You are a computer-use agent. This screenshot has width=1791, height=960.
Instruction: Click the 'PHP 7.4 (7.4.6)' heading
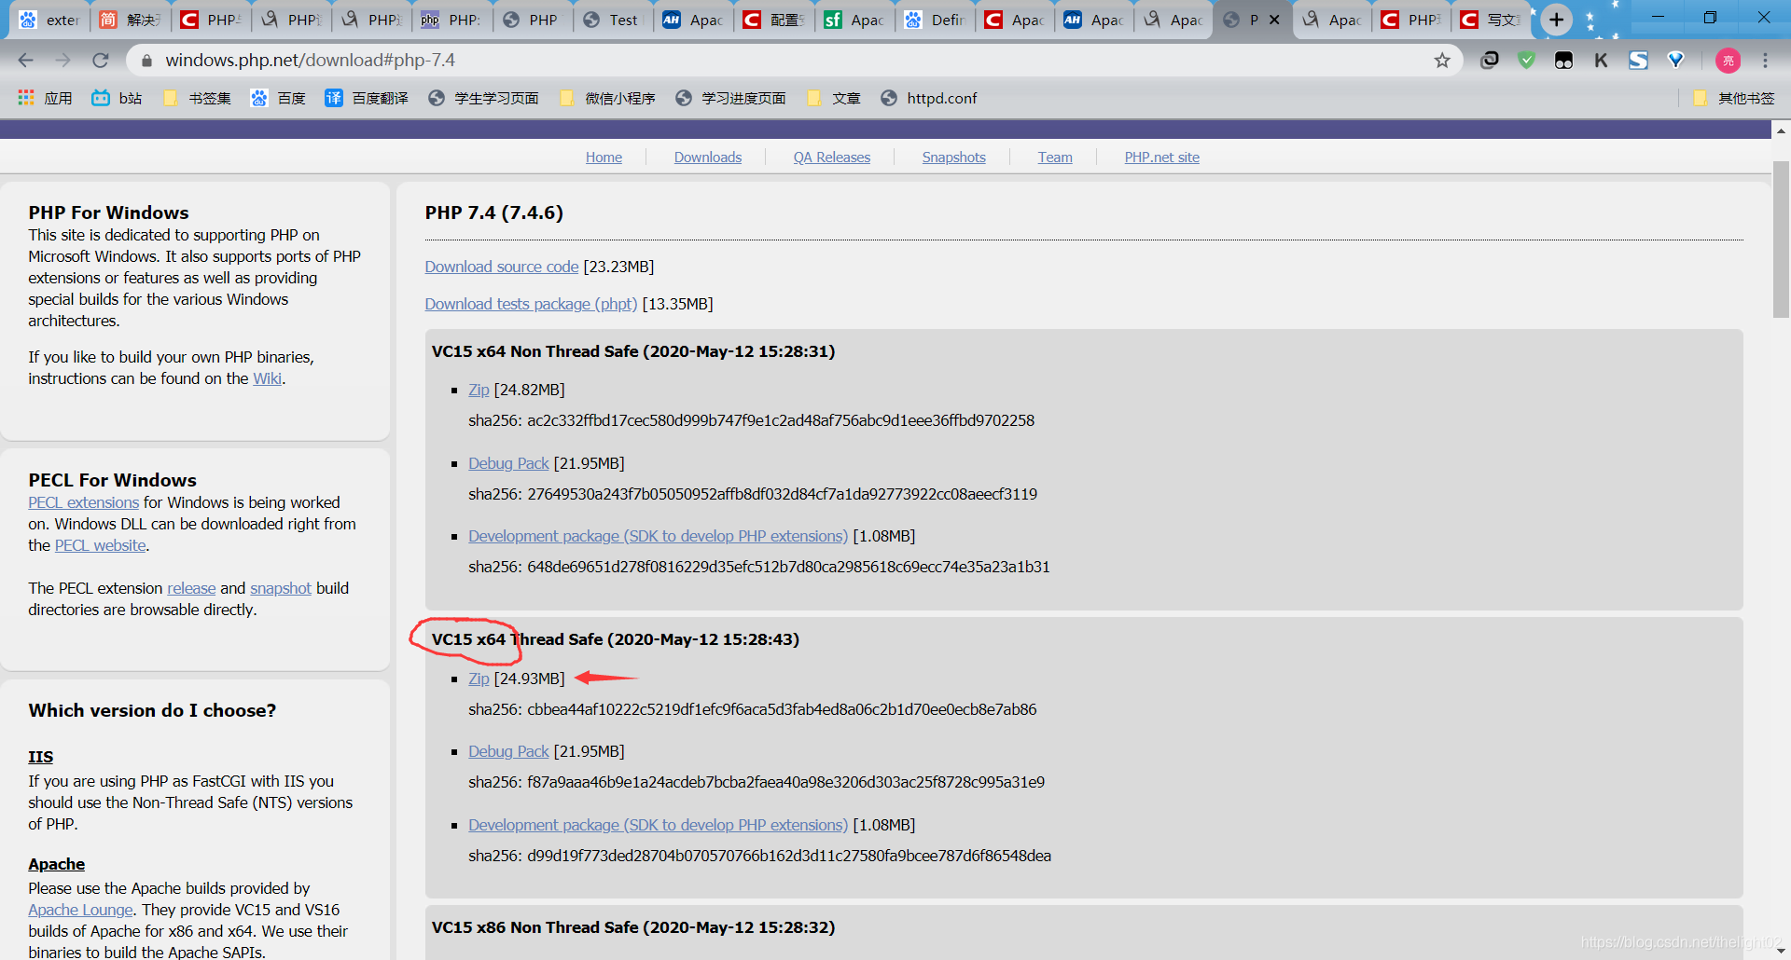click(x=494, y=213)
